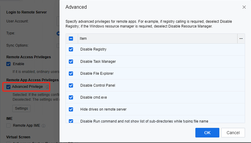Uncheck Disable File Explorer checkbox
This screenshot has width=251, height=143.
point(71,73)
